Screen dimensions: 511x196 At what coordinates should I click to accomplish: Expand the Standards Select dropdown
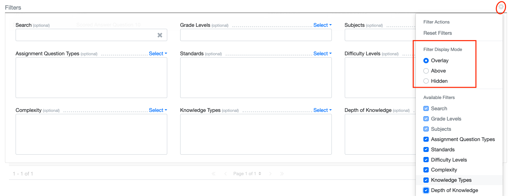[x=322, y=54]
